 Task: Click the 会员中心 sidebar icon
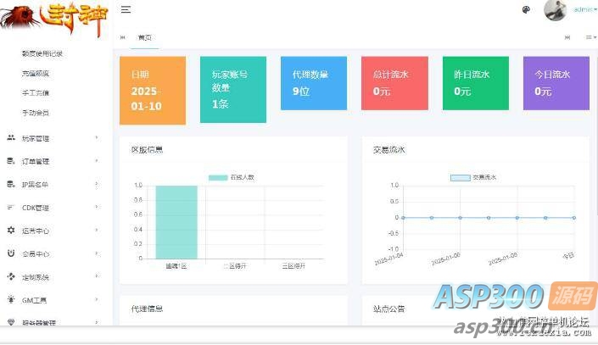coord(11,253)
